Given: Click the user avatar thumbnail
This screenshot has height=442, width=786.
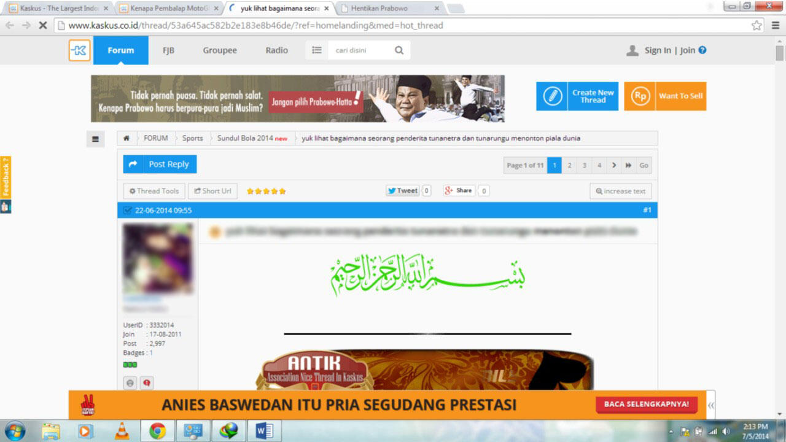Looking at the screenshot, I should [157, 258].
